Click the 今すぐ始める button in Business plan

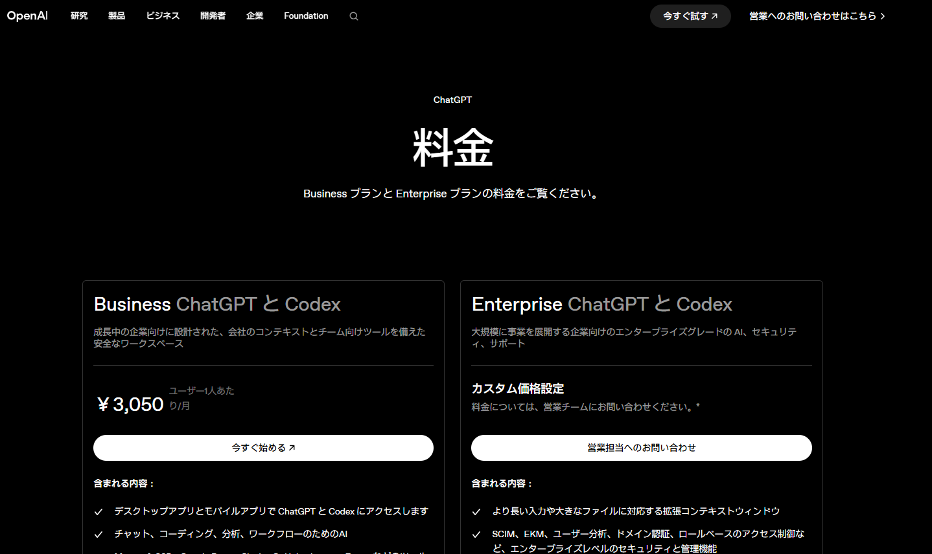pyautogui.click(x=263, y=448)
